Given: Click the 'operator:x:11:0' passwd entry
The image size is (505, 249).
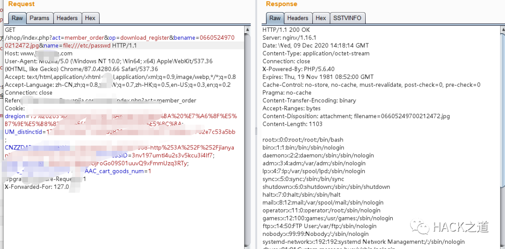Looking at the screenshot, I should click(321, 210).
